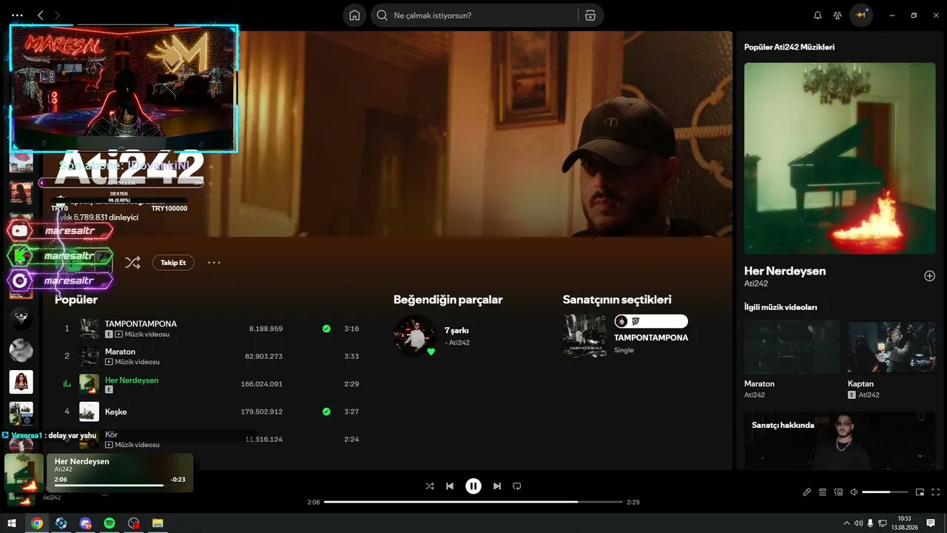The image size is (947, 533).
Task: Go forward with the right arrow
Action: point(57,15)
